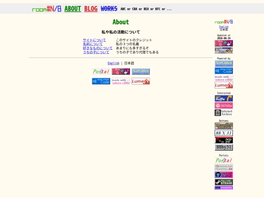The height and width of the screenshot is (198, 264).
Task: Click the gray anime-face badge under Updated
Action: pyautogui.click(x=224, y=50)
